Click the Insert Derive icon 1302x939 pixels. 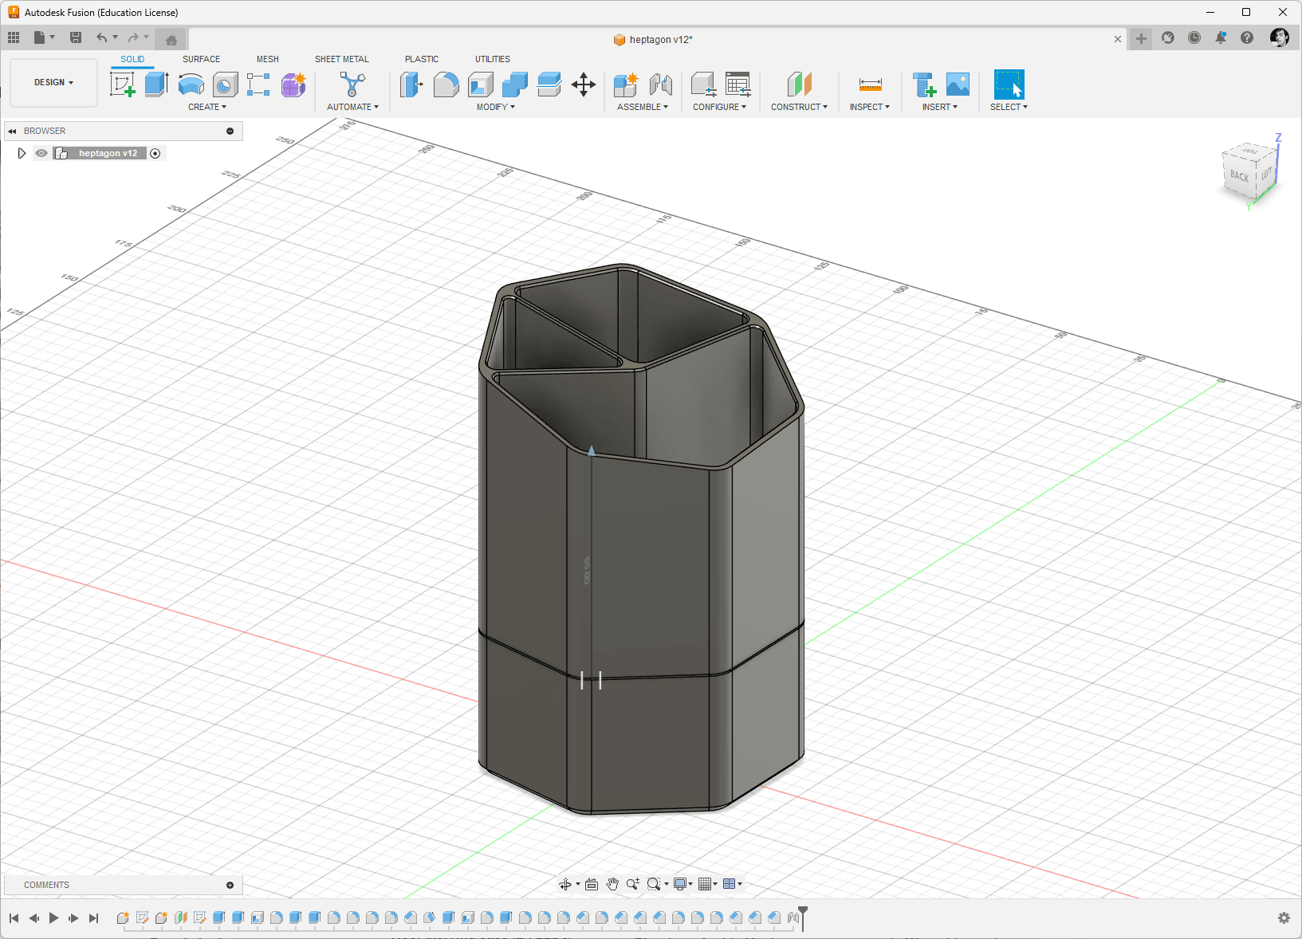click(x=924, y=84)
